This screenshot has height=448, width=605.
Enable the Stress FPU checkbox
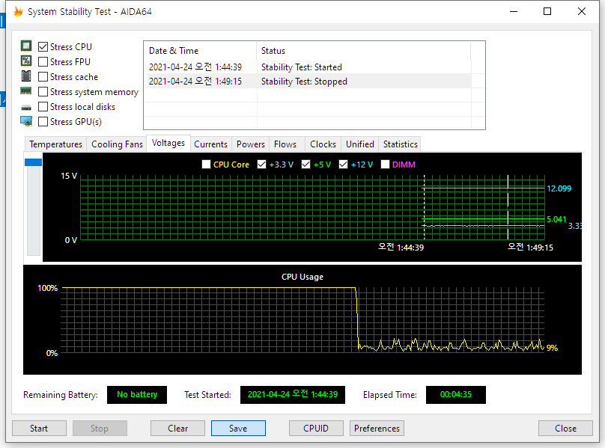(43, 61)
